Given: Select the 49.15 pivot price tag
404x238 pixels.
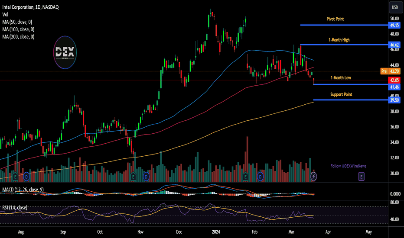Looking at the screenshot, I should (x=394, y=25).
